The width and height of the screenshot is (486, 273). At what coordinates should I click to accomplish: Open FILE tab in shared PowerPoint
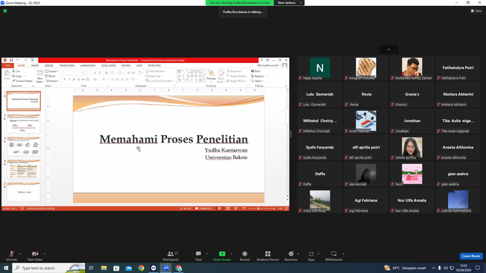click(8, 66)
